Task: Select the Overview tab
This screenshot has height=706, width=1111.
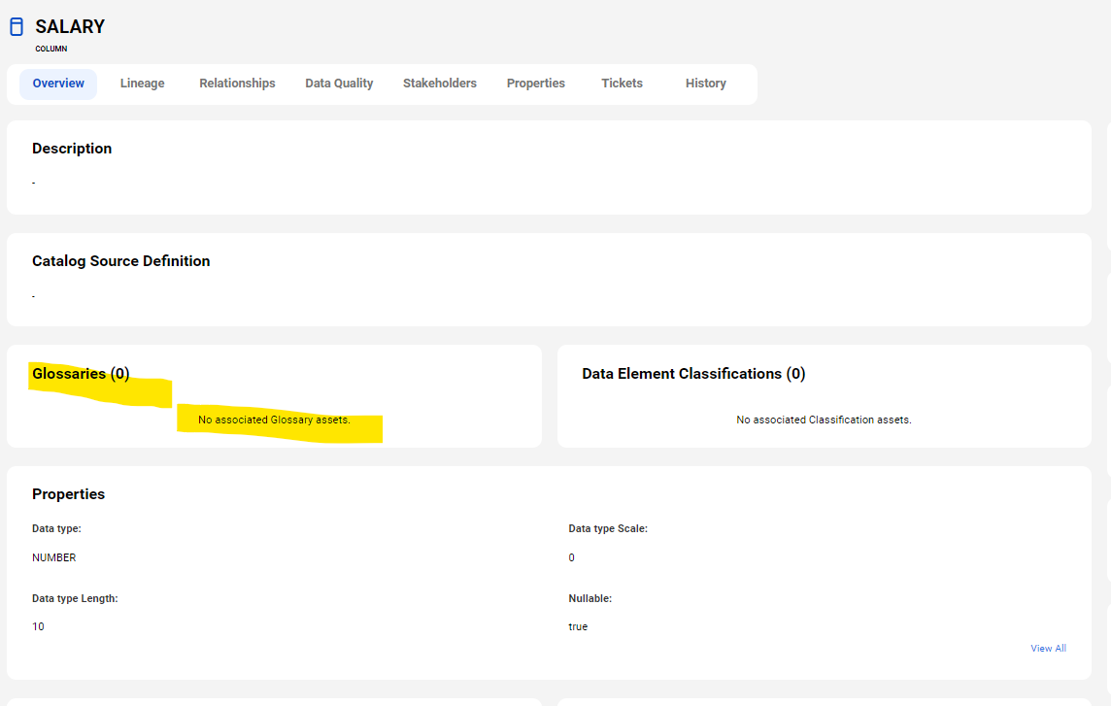Action: [x=58, y=84]
